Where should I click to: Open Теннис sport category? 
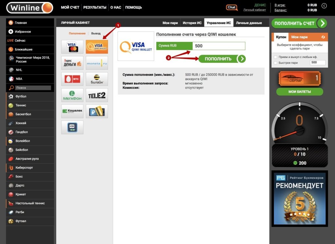point(30,105)
